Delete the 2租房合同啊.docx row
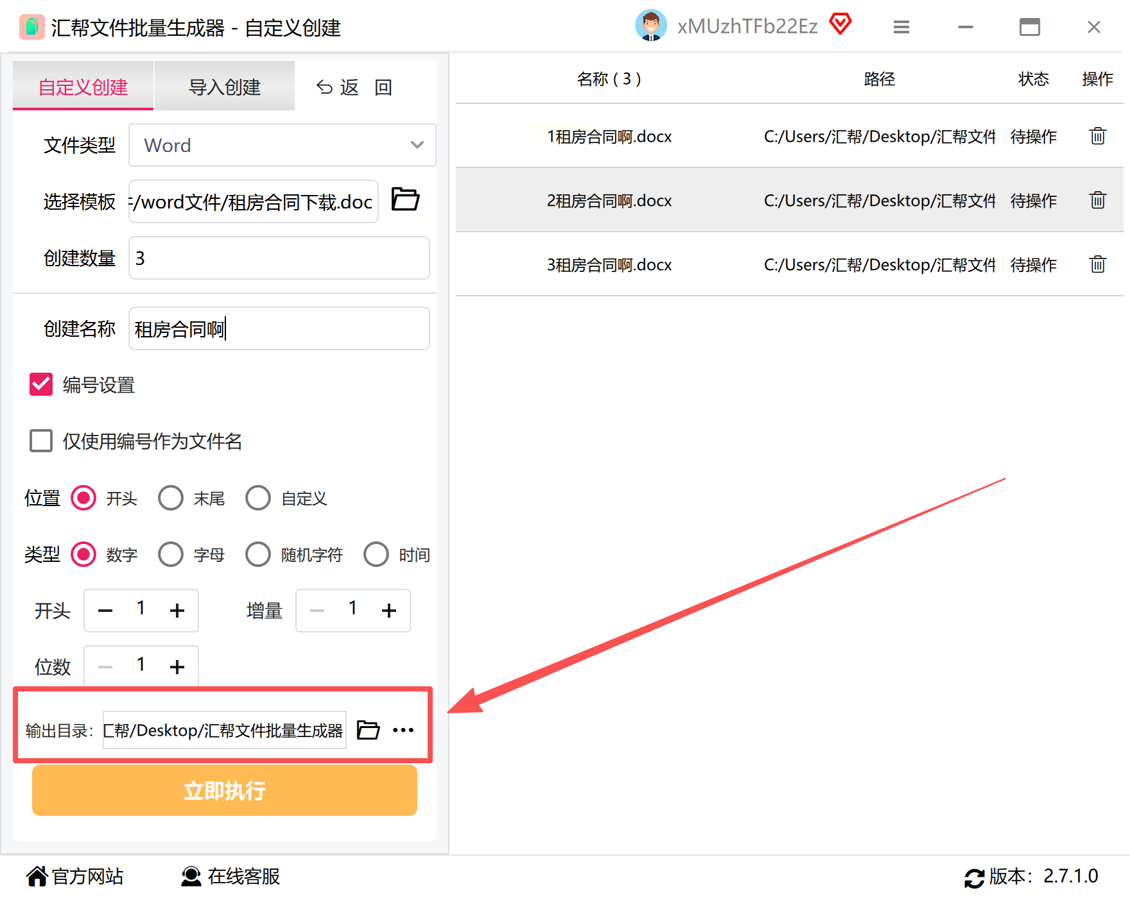The image size is (1130, 898). pyautogui.click(x=1098, y=200)
